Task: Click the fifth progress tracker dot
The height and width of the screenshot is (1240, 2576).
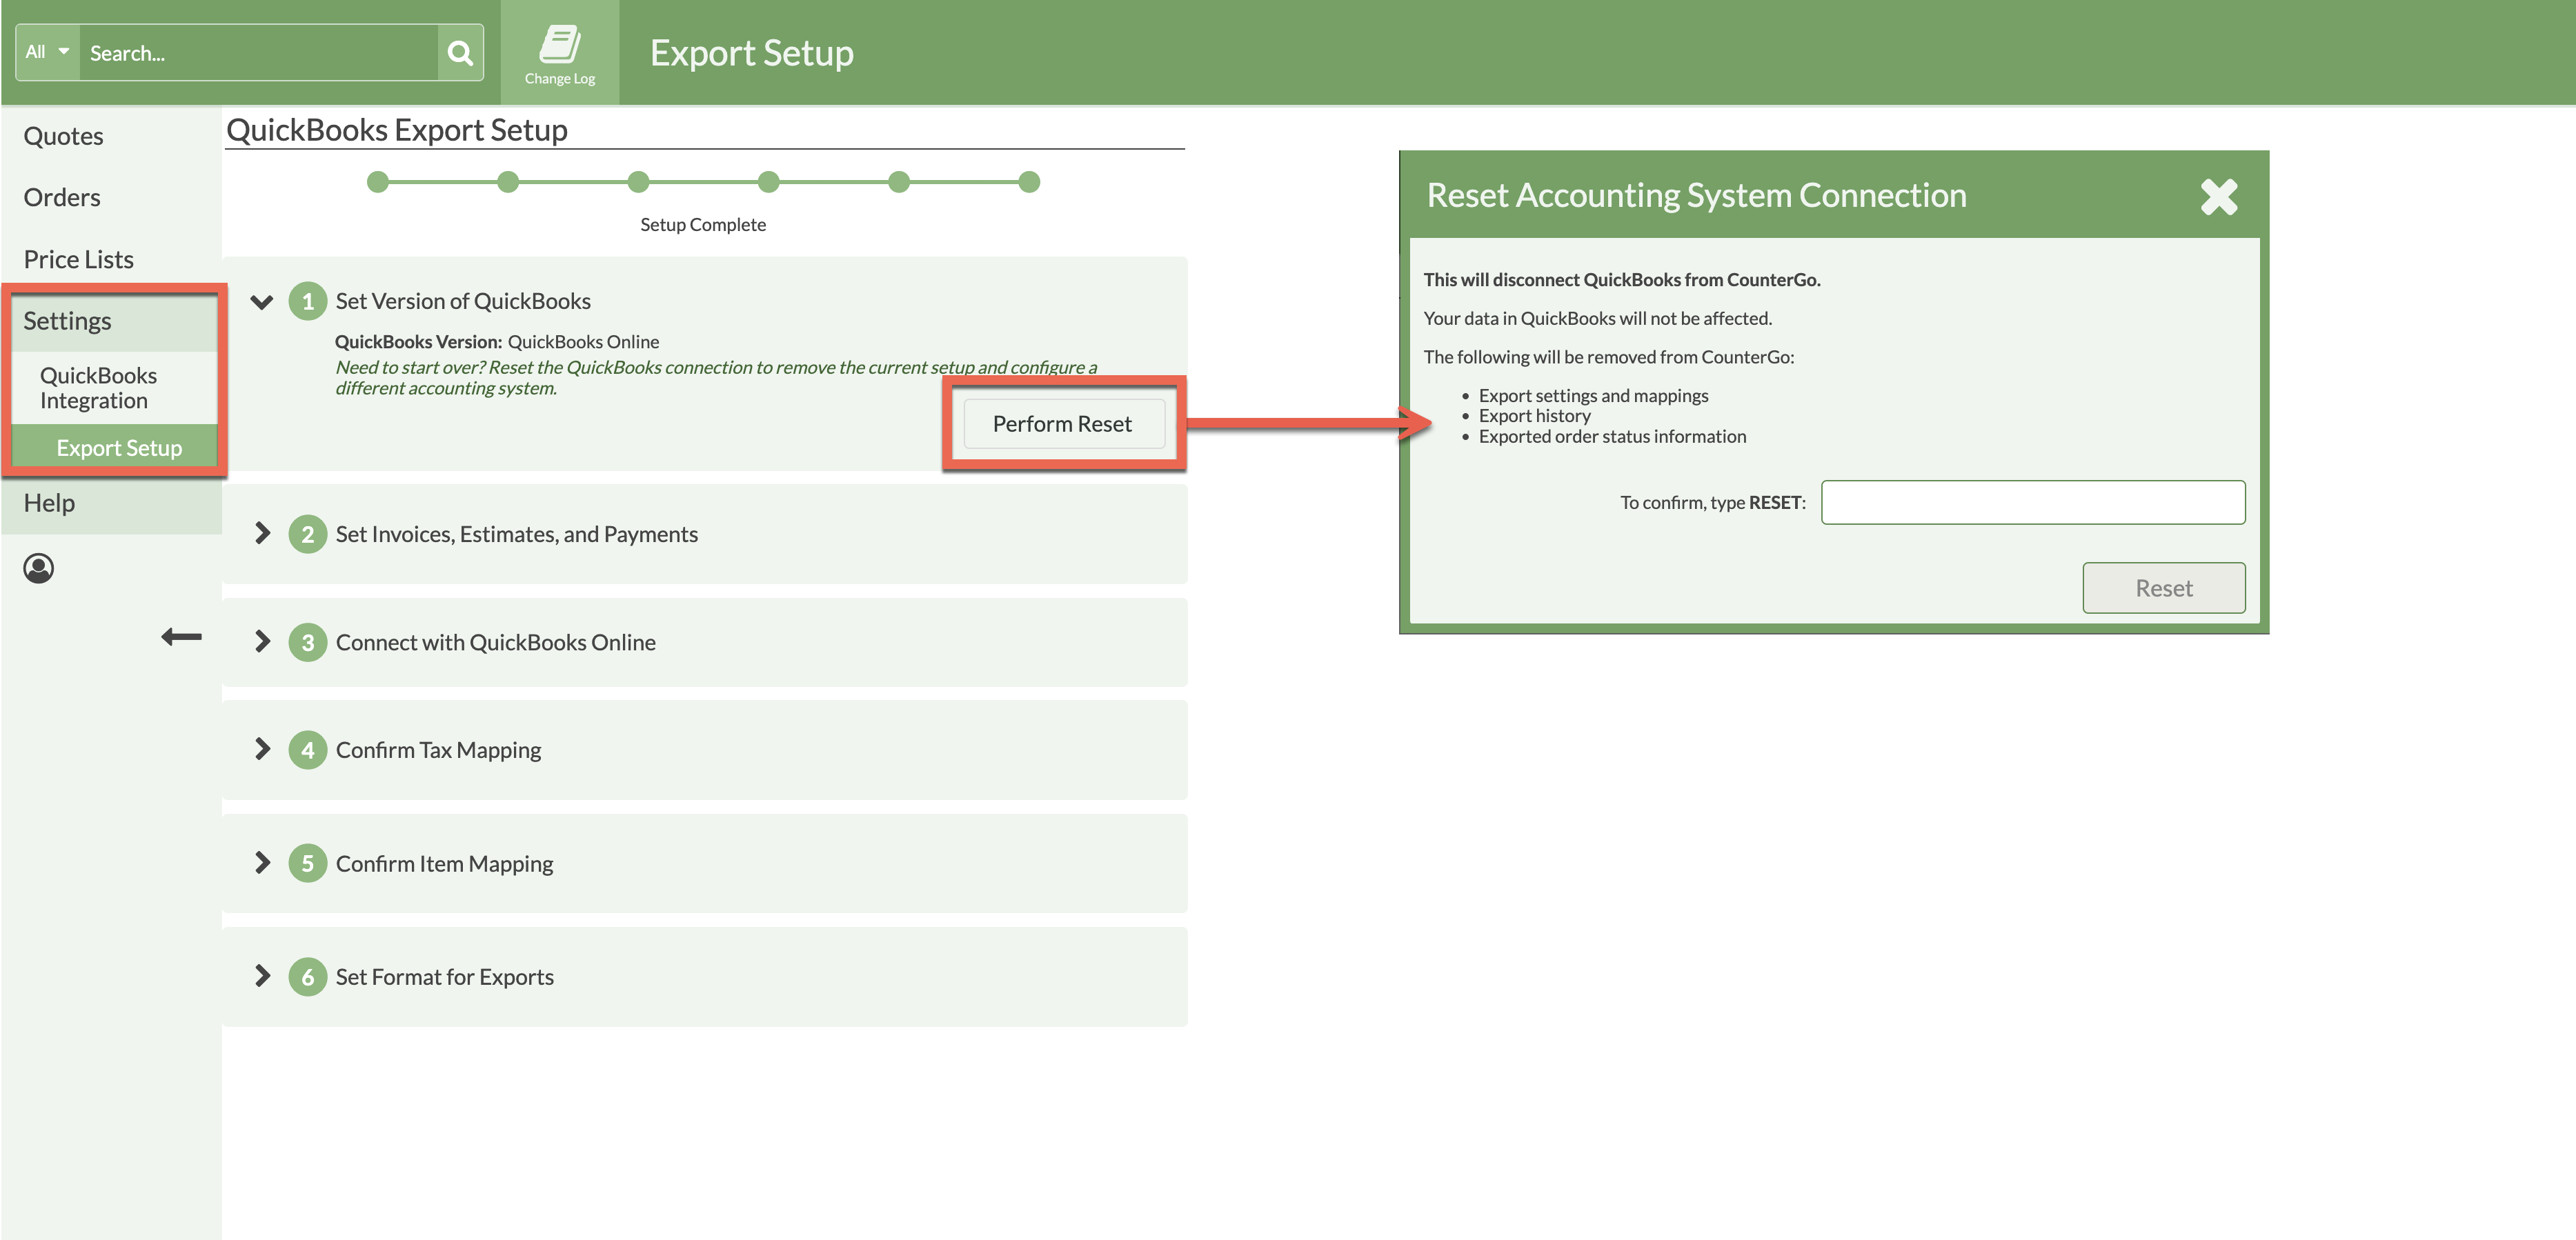Action: coord(899,182)
